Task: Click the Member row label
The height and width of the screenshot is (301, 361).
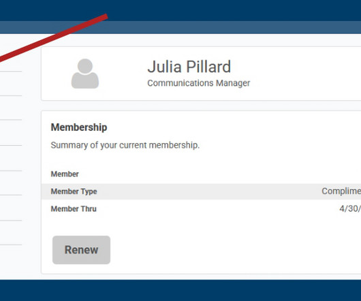Action: click(x=65, y=174)
